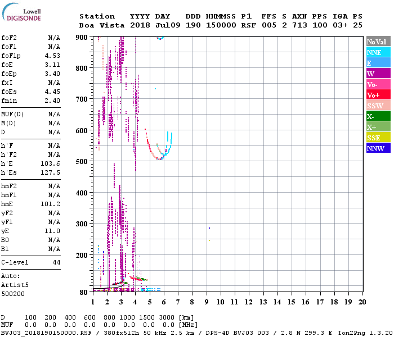Click the 10 MHz frequency axis label

point(221,302)
